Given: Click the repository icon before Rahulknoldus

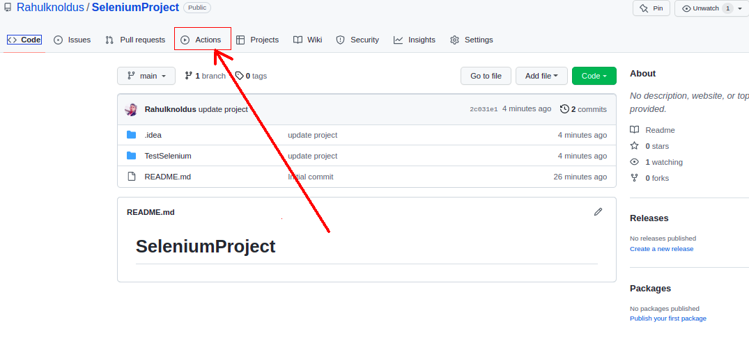Looking at the screenshot, I should point(8,8).
